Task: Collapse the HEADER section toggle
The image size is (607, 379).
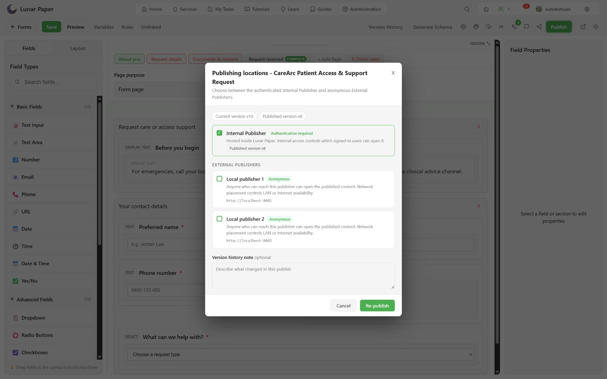Action: coord(480,44)
